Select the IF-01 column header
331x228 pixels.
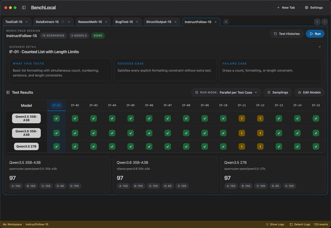tap(57, 105)
